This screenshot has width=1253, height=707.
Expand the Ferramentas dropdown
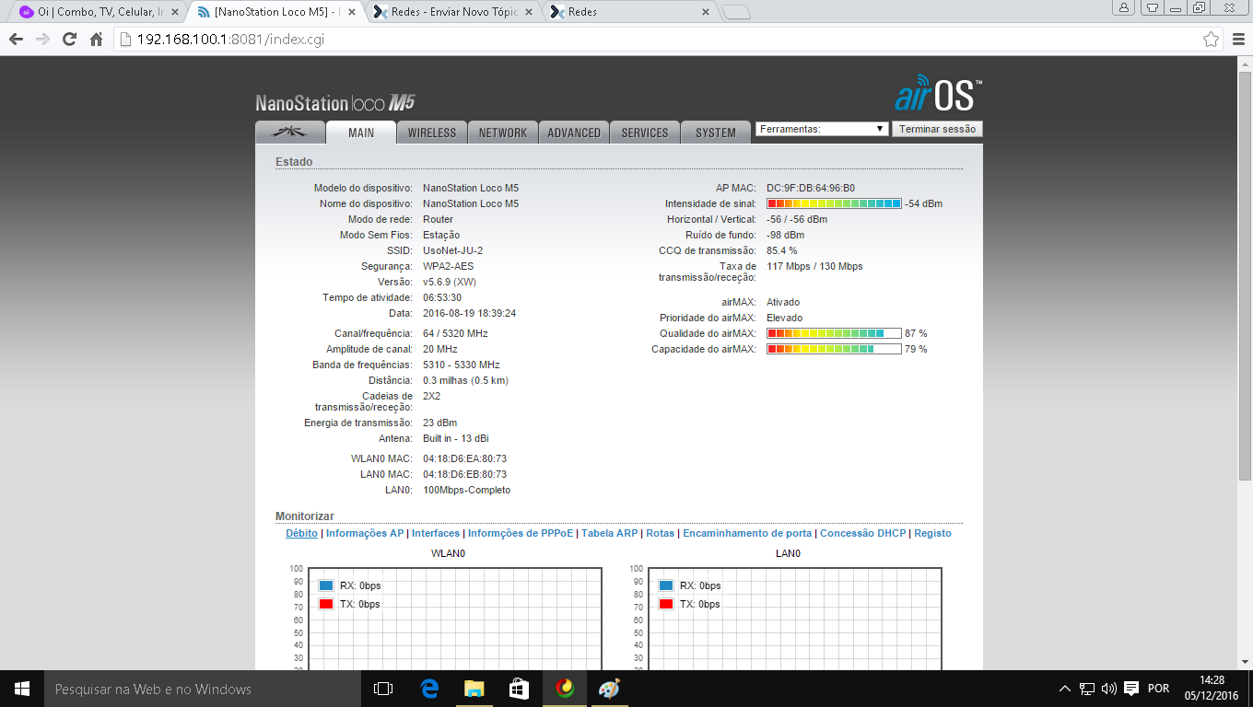click(x=823, y=129)
